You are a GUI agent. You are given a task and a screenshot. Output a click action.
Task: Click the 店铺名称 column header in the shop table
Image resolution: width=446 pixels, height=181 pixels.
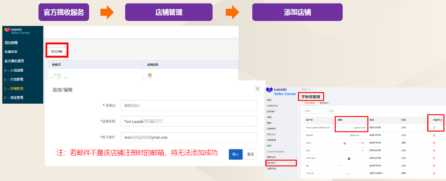[152, 64]
